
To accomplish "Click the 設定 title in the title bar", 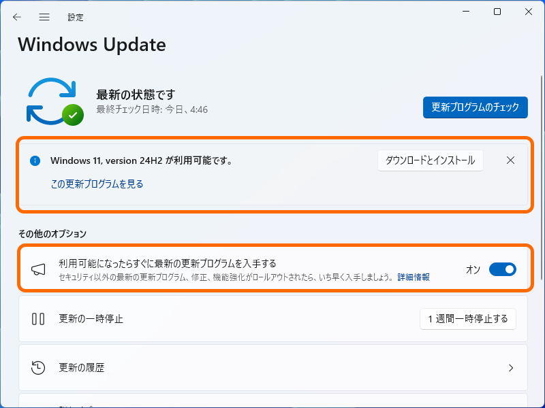I will click(x=76, y=17).
